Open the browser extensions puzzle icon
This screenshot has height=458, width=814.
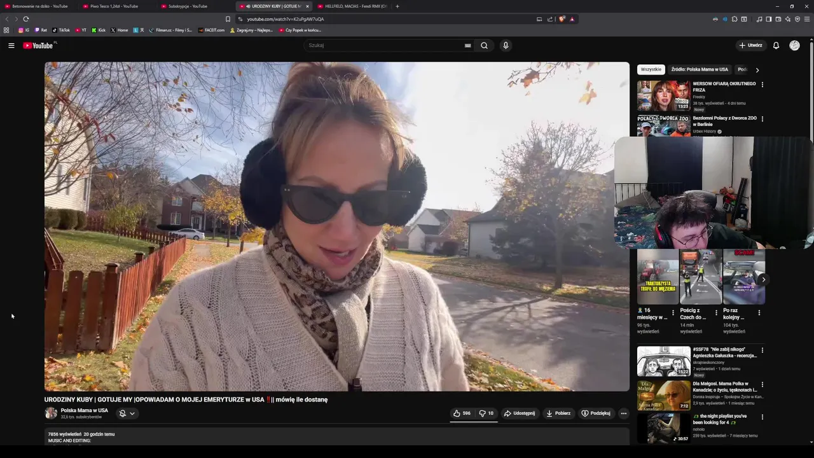[x=735, y=19]
